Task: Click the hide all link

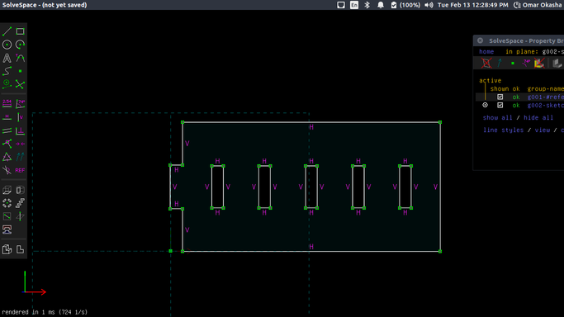Action: click(x=538, y=117)
